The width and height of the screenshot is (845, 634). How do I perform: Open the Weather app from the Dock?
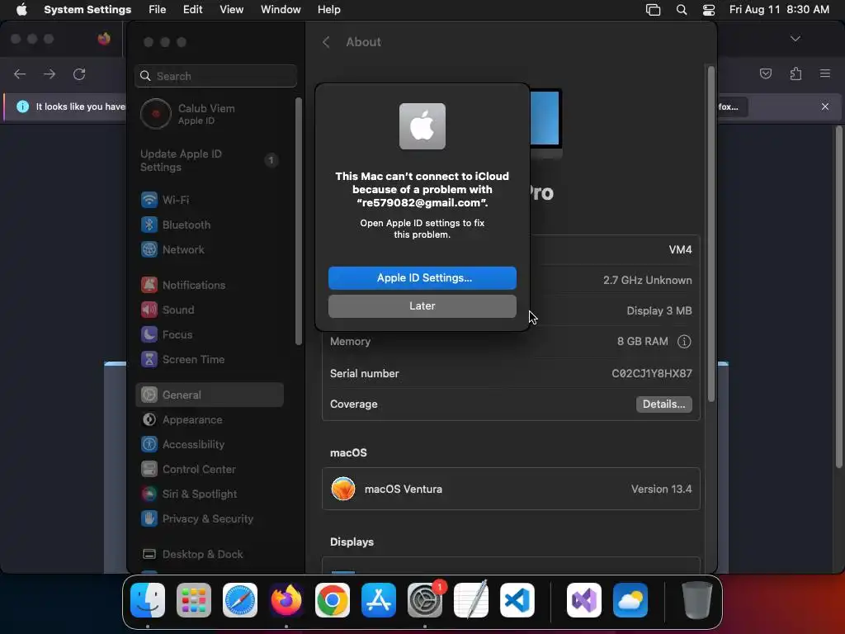click(630, 600)
